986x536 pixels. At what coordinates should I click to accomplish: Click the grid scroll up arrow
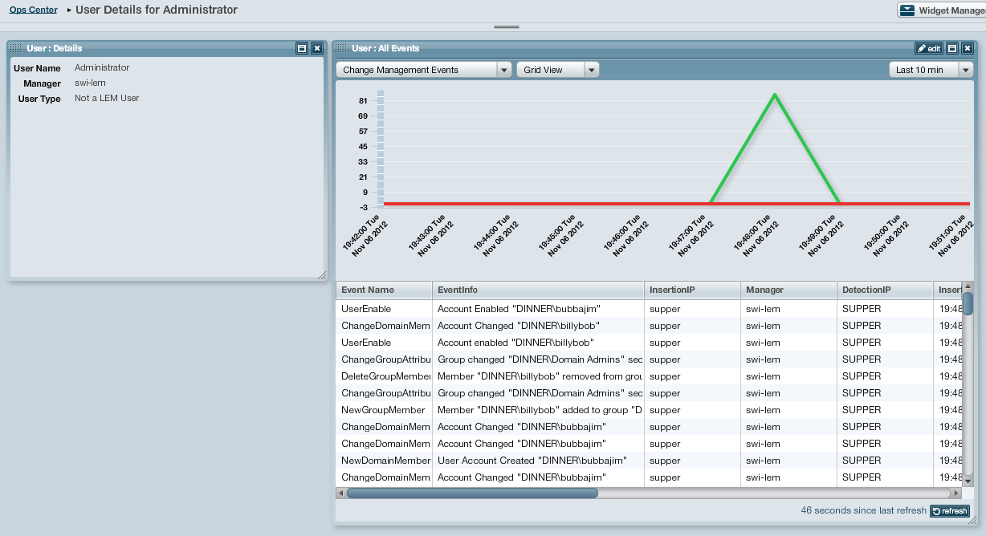(968, 286)
